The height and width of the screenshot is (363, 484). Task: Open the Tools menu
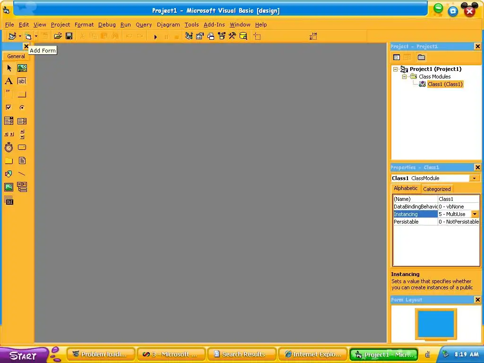pos(192,25)
